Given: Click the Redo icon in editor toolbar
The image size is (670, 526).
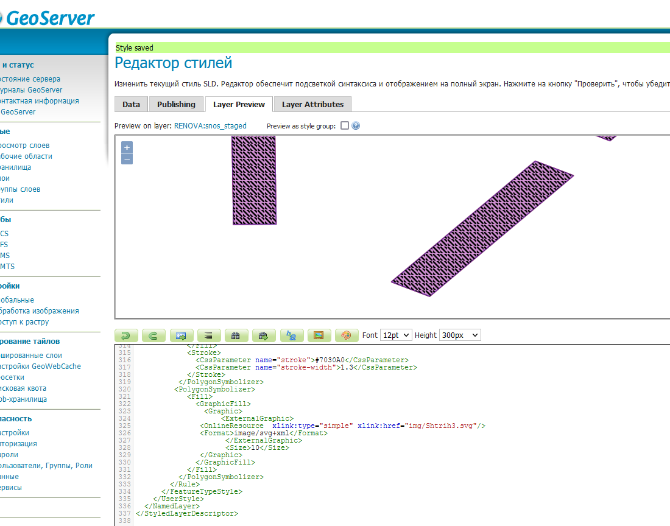Looking at the screenshot, I should point(153,335).
